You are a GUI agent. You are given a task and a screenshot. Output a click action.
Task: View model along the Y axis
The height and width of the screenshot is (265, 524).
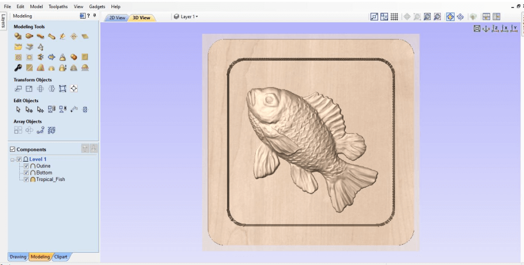(x=514, y=29)
